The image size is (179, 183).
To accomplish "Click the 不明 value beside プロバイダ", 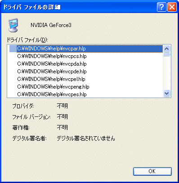I will pos(63,106).
